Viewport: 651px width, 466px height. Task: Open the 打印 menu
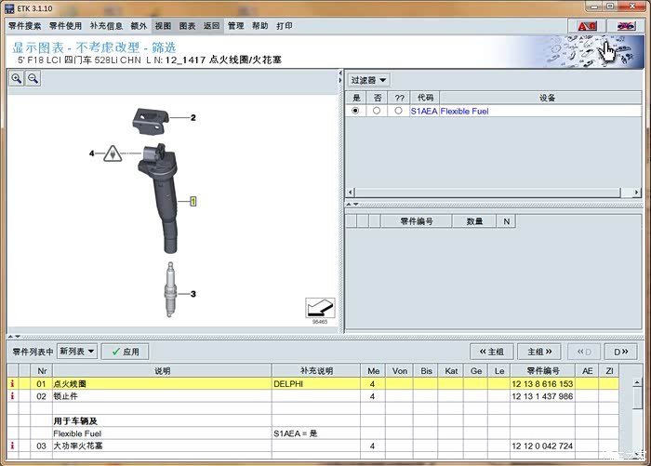[x=285, y=26]
